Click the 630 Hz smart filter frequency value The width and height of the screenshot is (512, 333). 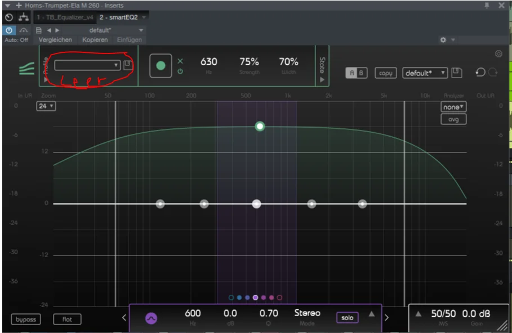(208, 62)
